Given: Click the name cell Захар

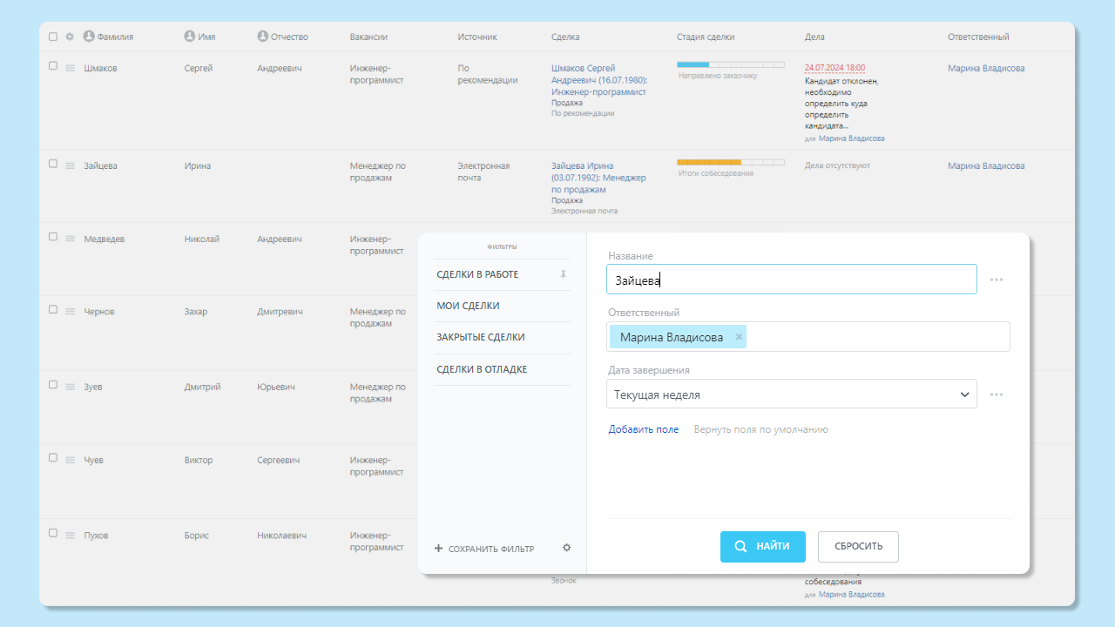Looking at the screenshot, I should pos(196,312).
